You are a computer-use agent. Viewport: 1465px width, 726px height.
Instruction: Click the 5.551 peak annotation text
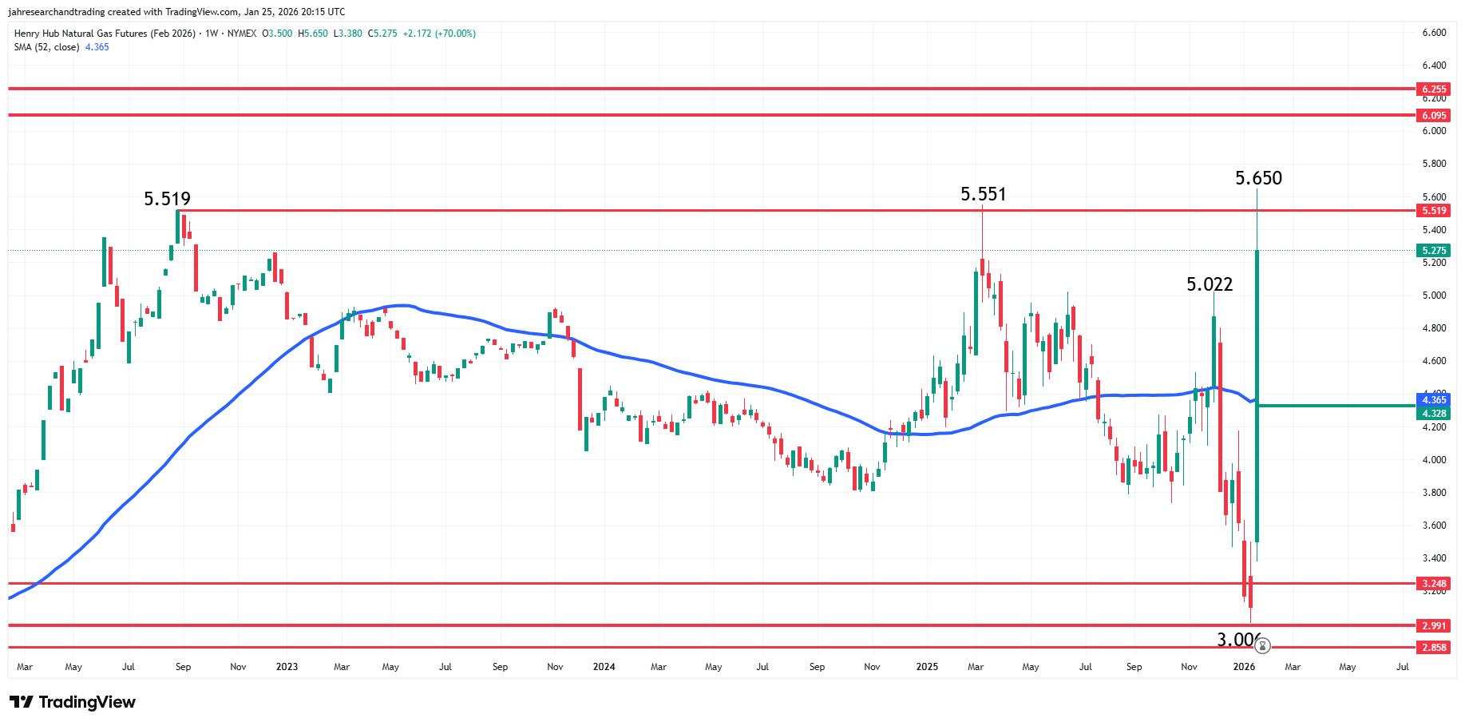pyautogui.click(x=983, y=194)
